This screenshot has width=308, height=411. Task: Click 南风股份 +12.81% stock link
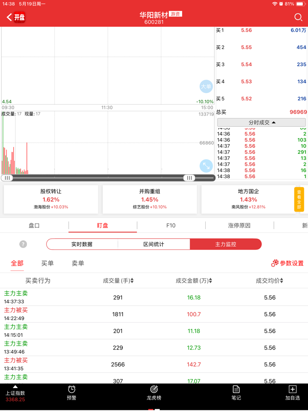(x=249, y=207)
